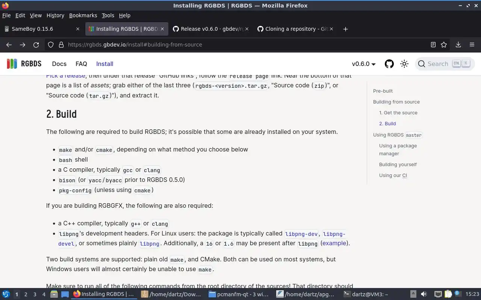
Task: Switch to virtual desktop 4
Action: tap(44, 294)
